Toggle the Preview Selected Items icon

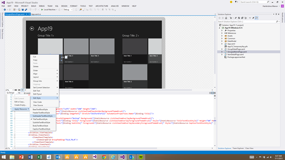pos(256,18)
